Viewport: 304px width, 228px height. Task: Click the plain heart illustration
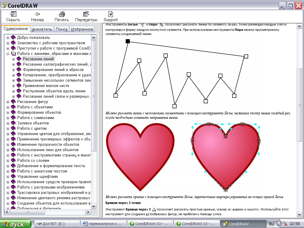point(140,157)
